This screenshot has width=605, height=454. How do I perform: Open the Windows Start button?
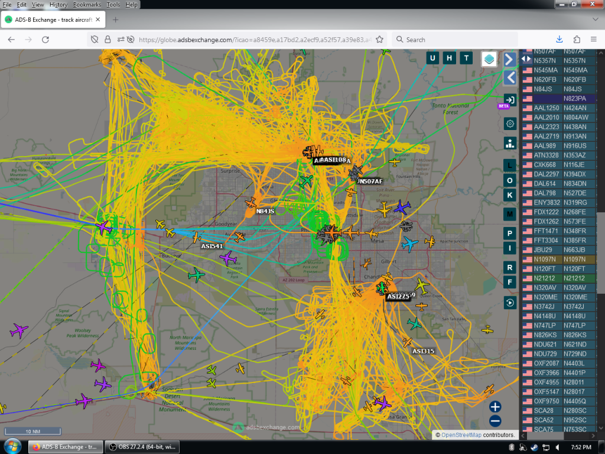pyautogui.click(x=12, y=447)
